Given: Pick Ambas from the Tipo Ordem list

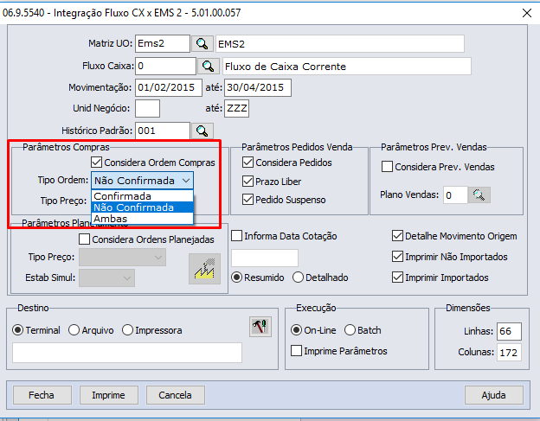Looking at the screenshot, I should click(x=142, y=219).
